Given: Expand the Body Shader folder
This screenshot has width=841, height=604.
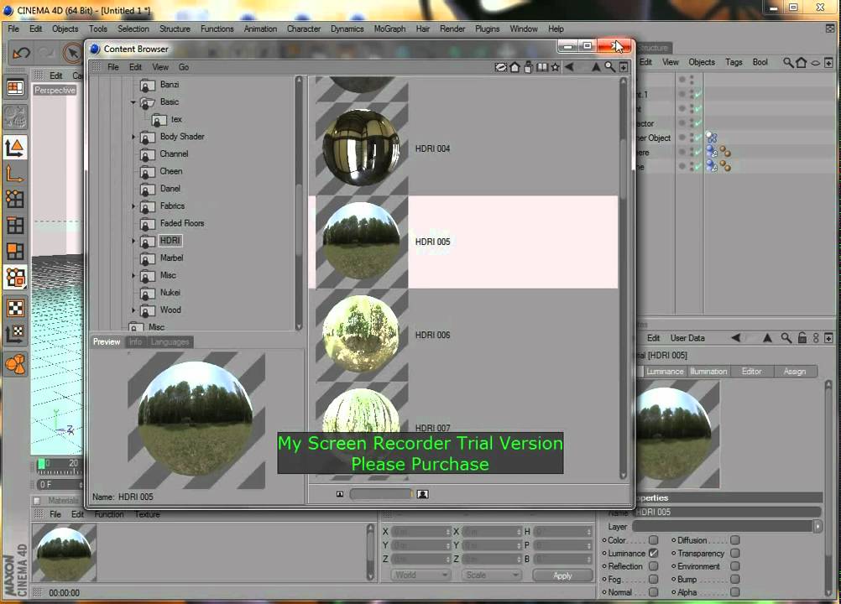Looking at the screenshot, I should pyautogui.click(x=133, y=137).
